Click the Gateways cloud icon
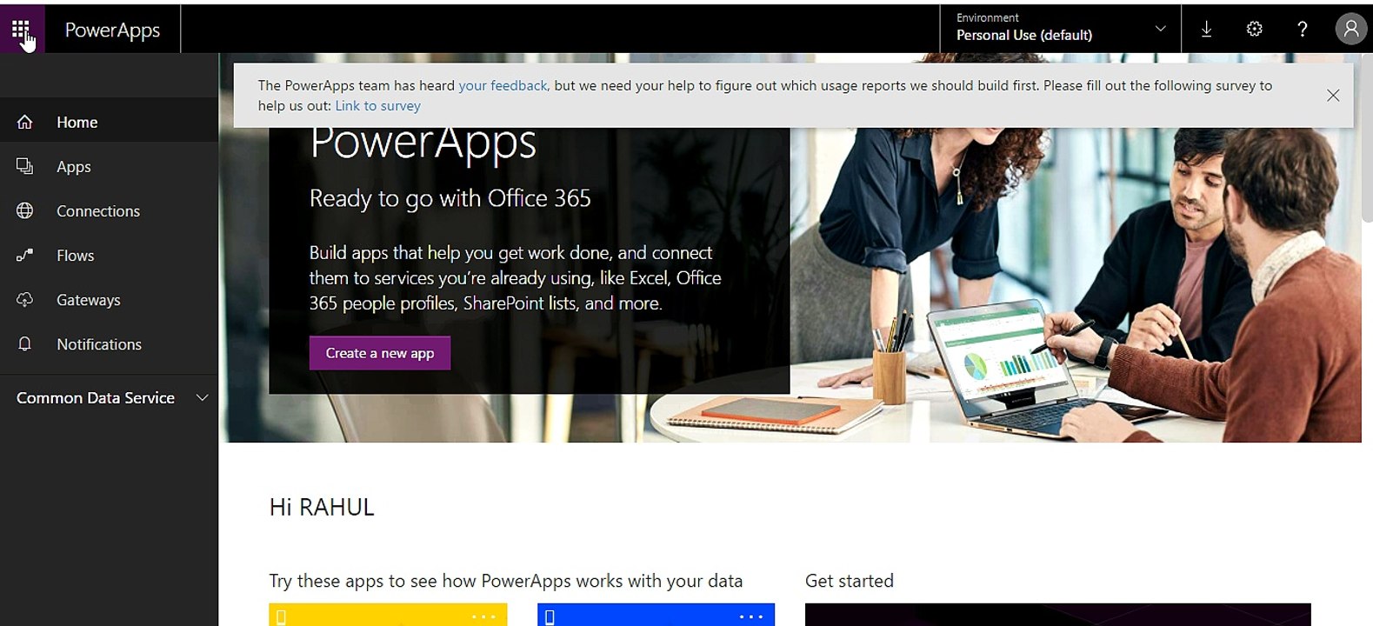Image resolution: width=1373 pixels, height=626 pixels. coord(25,299)
